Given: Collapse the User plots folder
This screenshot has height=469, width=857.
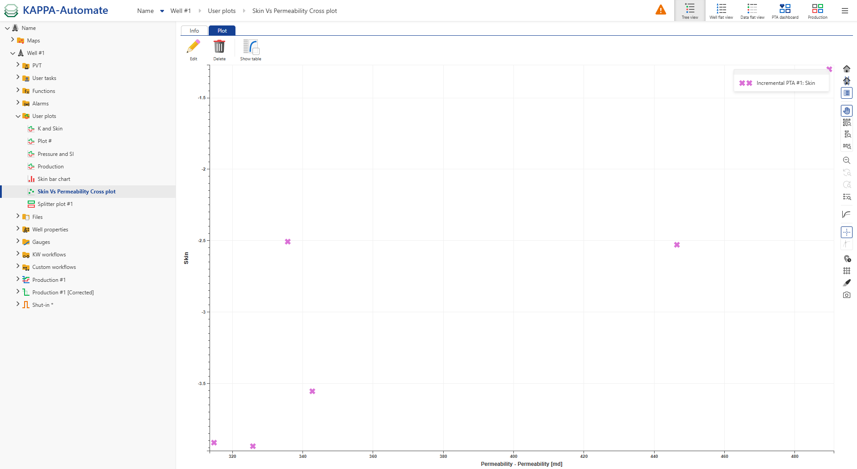Looking at the screenshot, I should 18,116.
